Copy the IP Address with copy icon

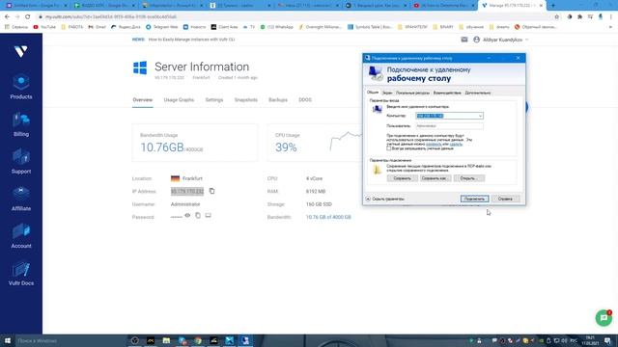[x=211, y=191]
